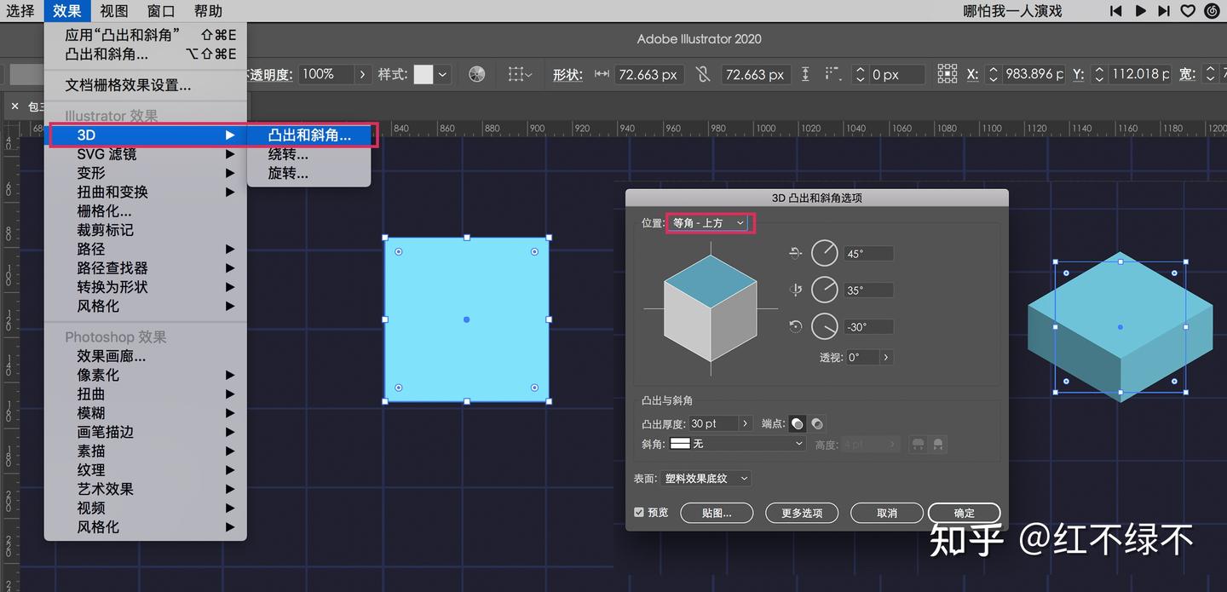1227x592 pixels.
Task: Click the recolor artwork color wheel icon
Action: click(477, 74)
